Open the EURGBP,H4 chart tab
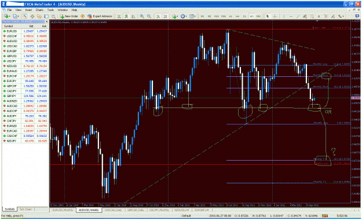The image size is (362, 219). 202,210
